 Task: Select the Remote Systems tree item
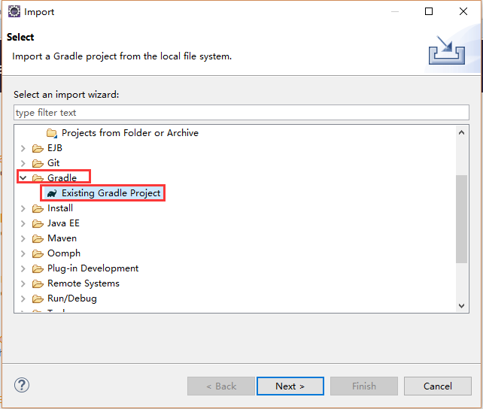[x=83, y=283]
